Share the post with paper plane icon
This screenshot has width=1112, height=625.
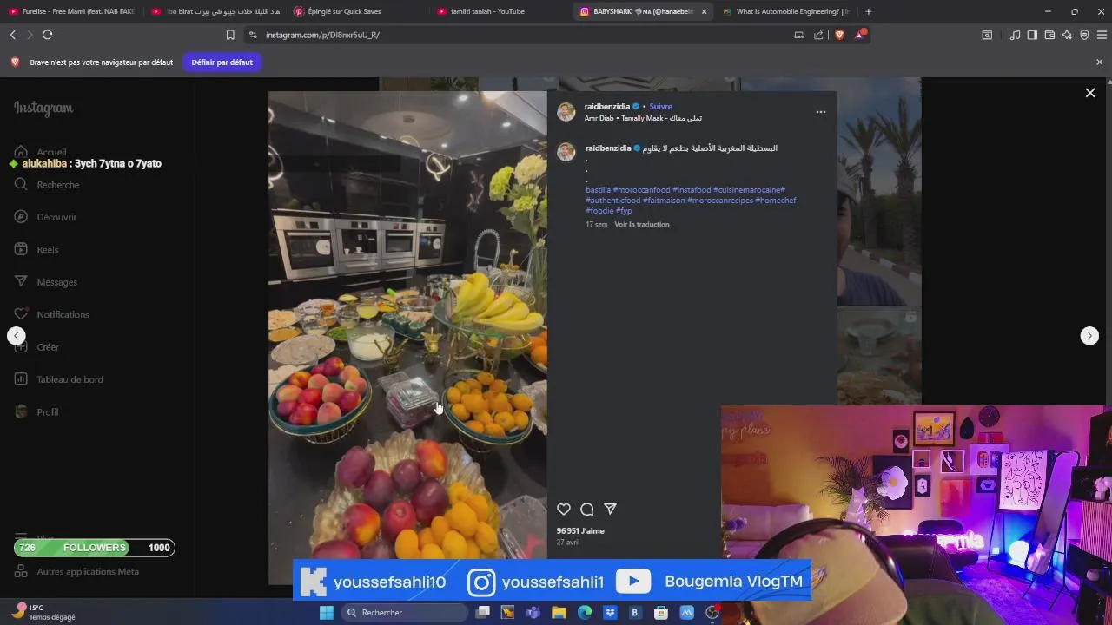pyautogui.click(x=610, y=510)
